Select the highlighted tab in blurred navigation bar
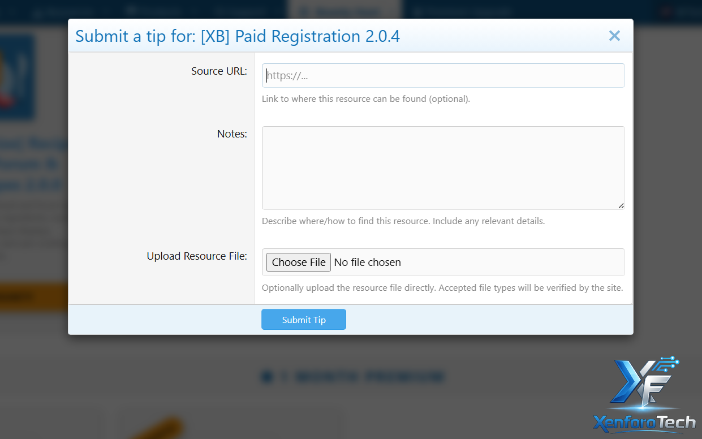This screenshot has width=702, height=439. pyautogui.click(x=344, y=11)
